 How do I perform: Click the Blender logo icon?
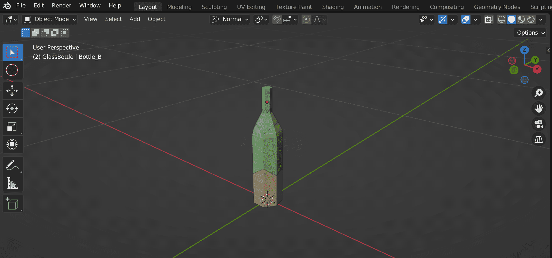(7, 6)
